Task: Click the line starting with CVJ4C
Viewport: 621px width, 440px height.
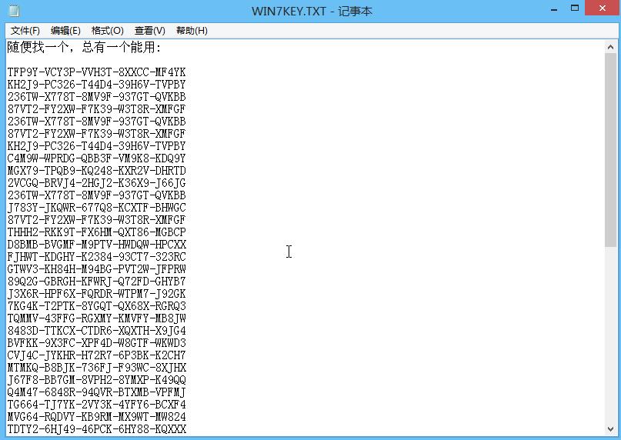Action: (97, 355)
